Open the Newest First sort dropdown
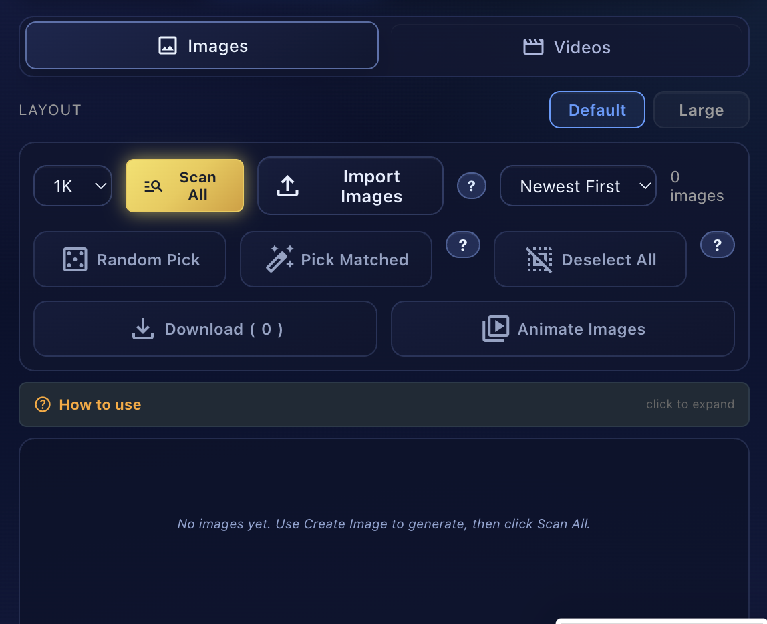767x624 pixels. [x=578, y=186]
